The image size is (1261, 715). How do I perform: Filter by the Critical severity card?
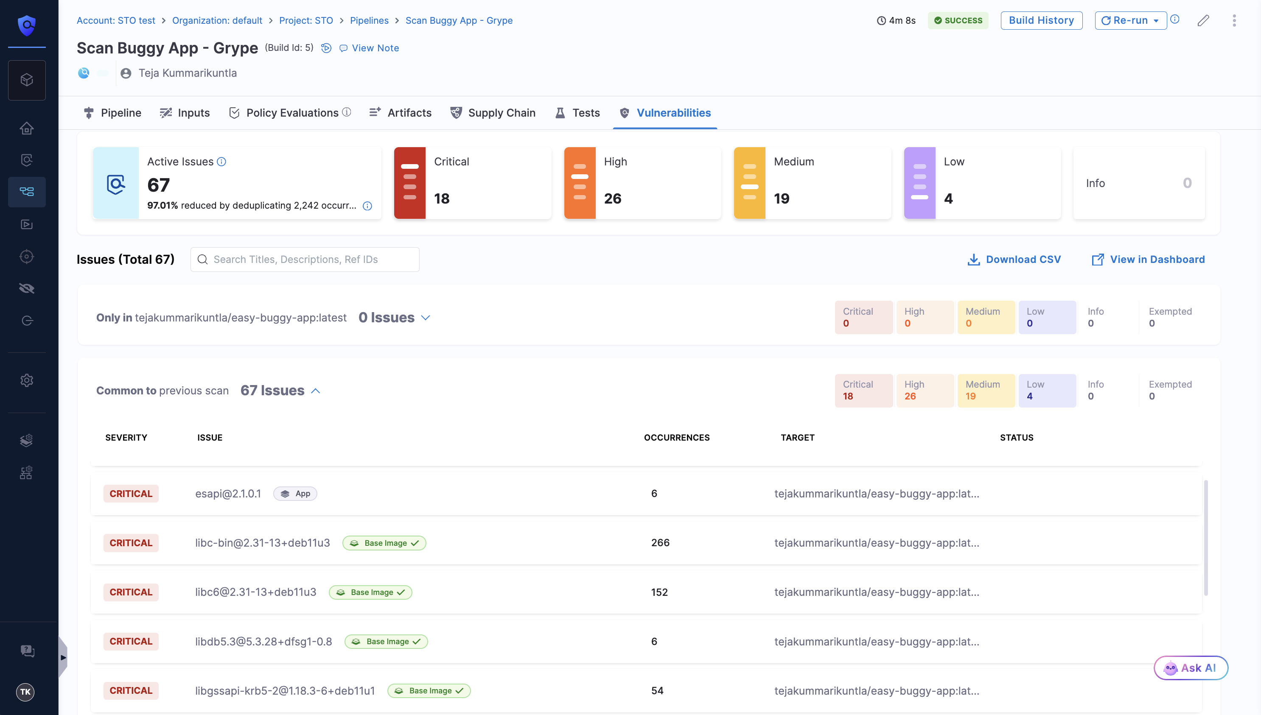pos(472,183)
